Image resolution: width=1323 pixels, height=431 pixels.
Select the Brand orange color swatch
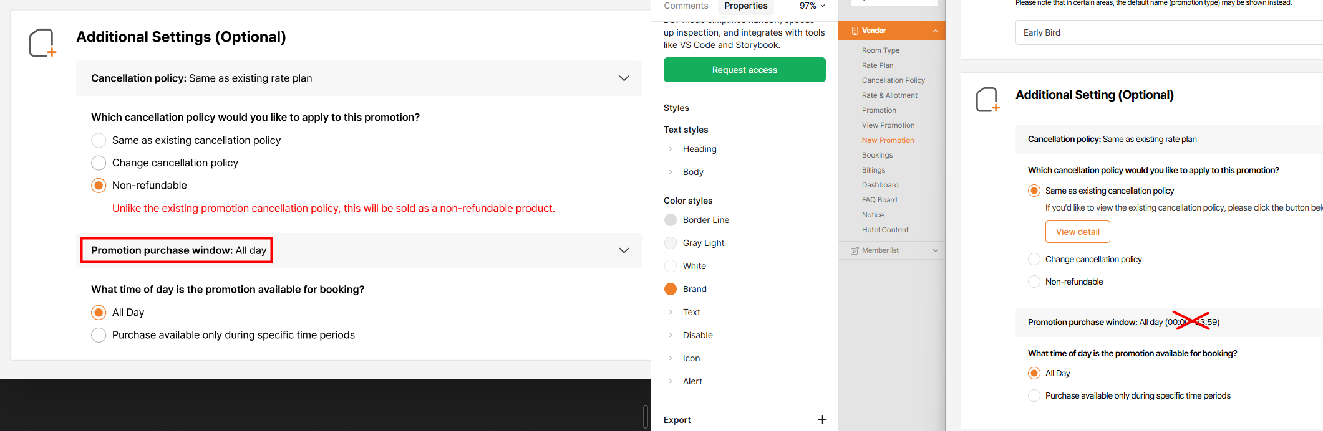click(671, 289)
